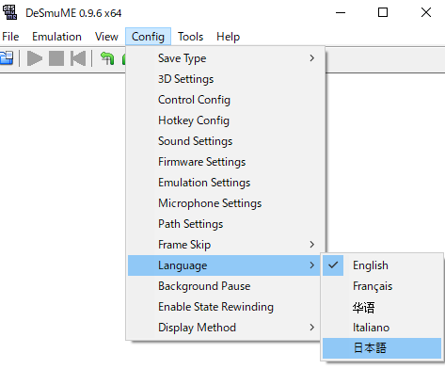
Task: Click the green rotate-left arrow icon
Action: (107, 58)
